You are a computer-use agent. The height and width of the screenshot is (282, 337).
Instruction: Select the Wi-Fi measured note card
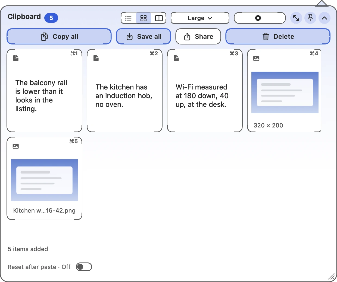(205, 91)
